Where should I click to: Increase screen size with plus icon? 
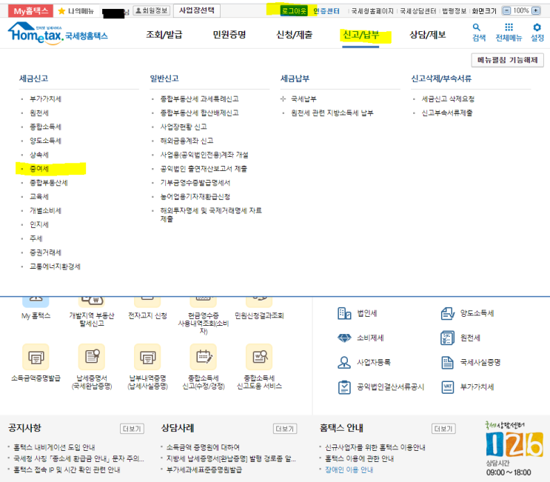point(536,11)
